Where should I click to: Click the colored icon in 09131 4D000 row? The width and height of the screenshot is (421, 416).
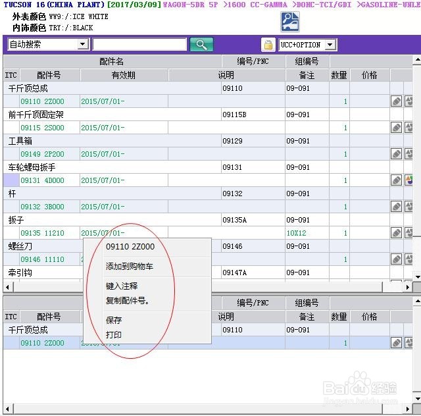409,180
